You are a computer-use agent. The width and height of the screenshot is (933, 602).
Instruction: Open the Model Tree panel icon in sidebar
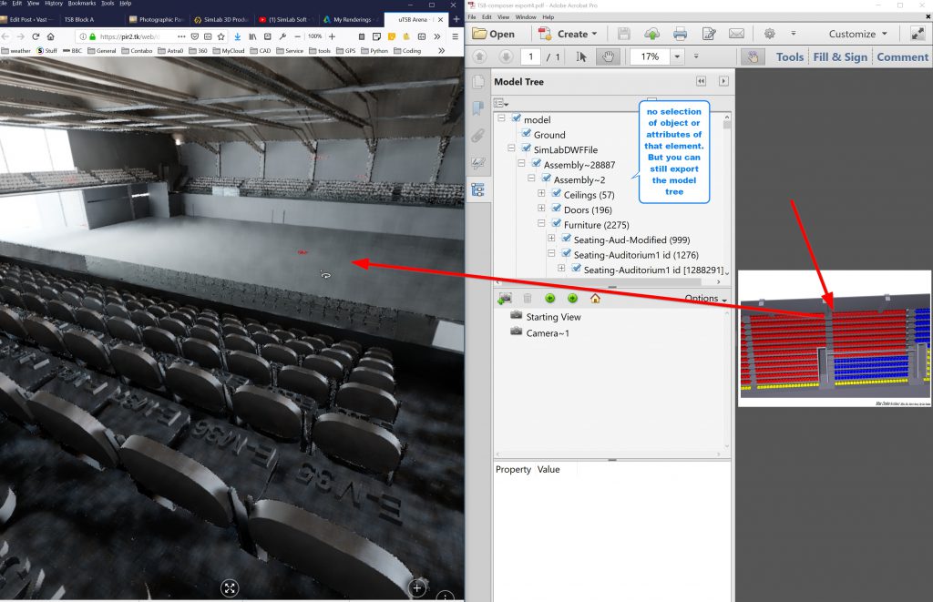pyautogui.click(x=478, y=189)
